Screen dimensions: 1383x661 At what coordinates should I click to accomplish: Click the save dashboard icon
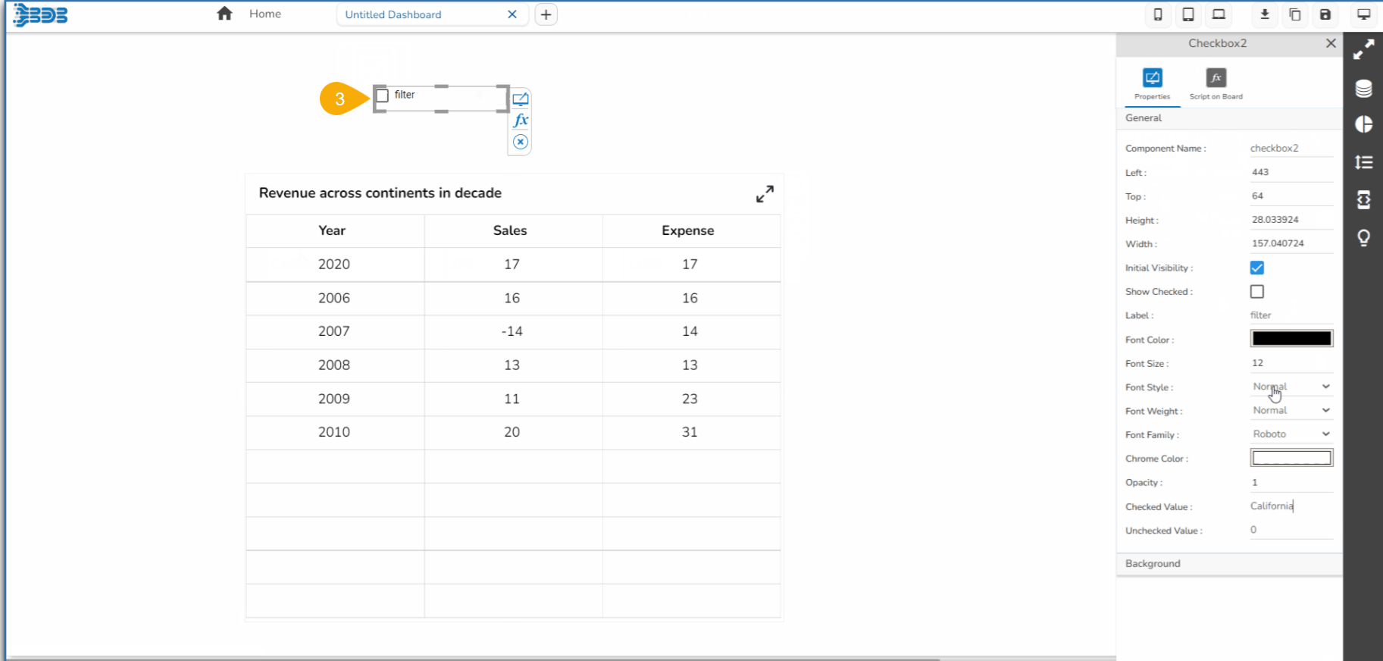[1325, 14]
